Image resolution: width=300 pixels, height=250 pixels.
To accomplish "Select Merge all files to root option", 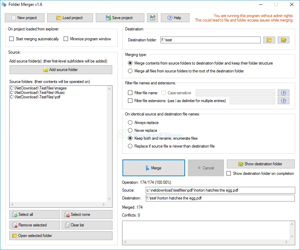I will click(130, 71).
